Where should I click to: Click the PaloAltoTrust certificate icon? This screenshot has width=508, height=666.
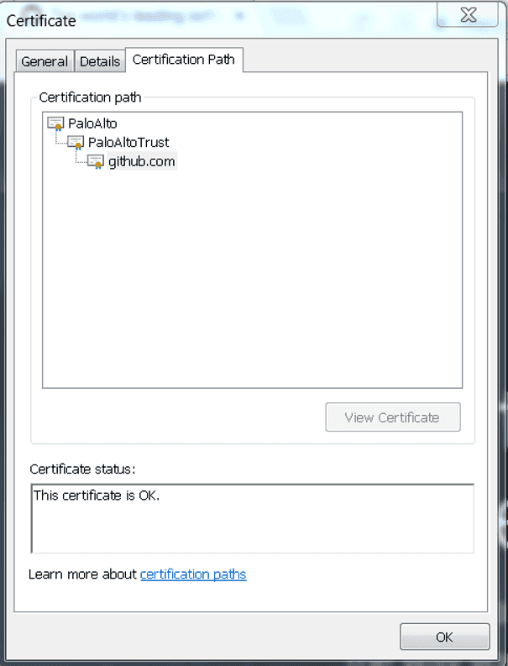76,143
